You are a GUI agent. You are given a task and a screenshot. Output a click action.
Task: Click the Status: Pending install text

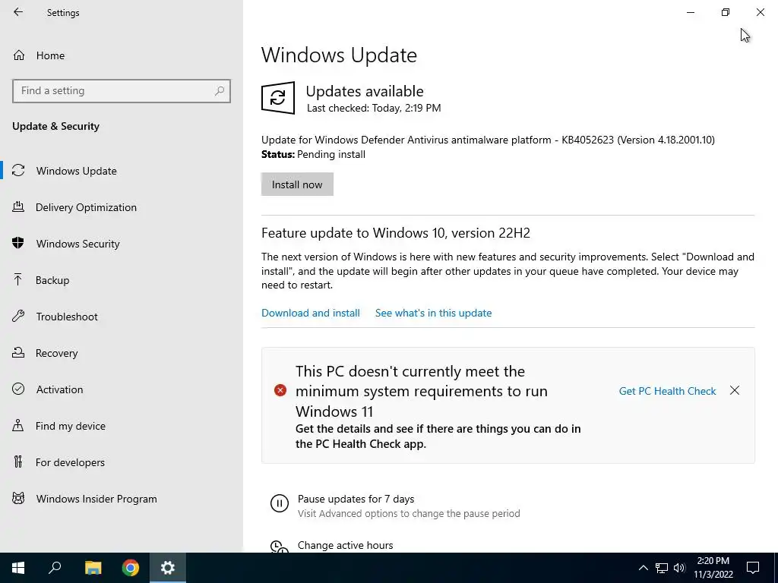pyautogui.click(x=313, y=154)
